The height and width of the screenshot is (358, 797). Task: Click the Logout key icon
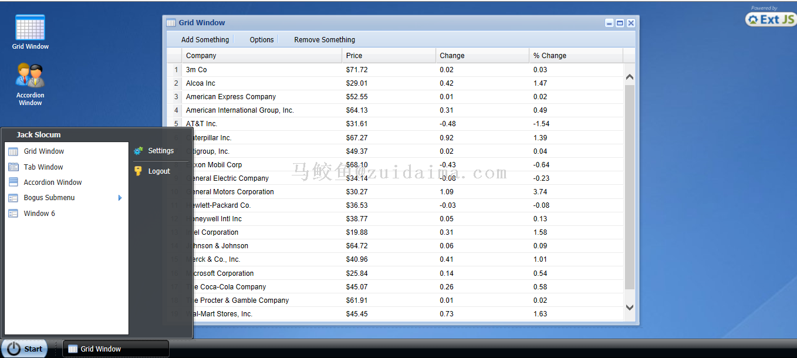(139, 171)
